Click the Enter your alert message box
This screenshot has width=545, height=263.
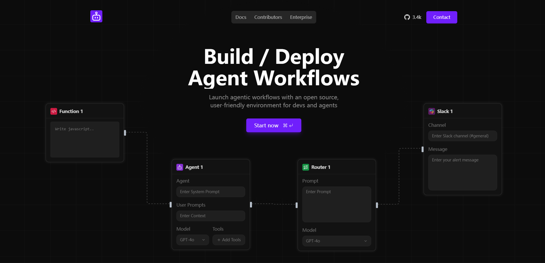[462, 172]
